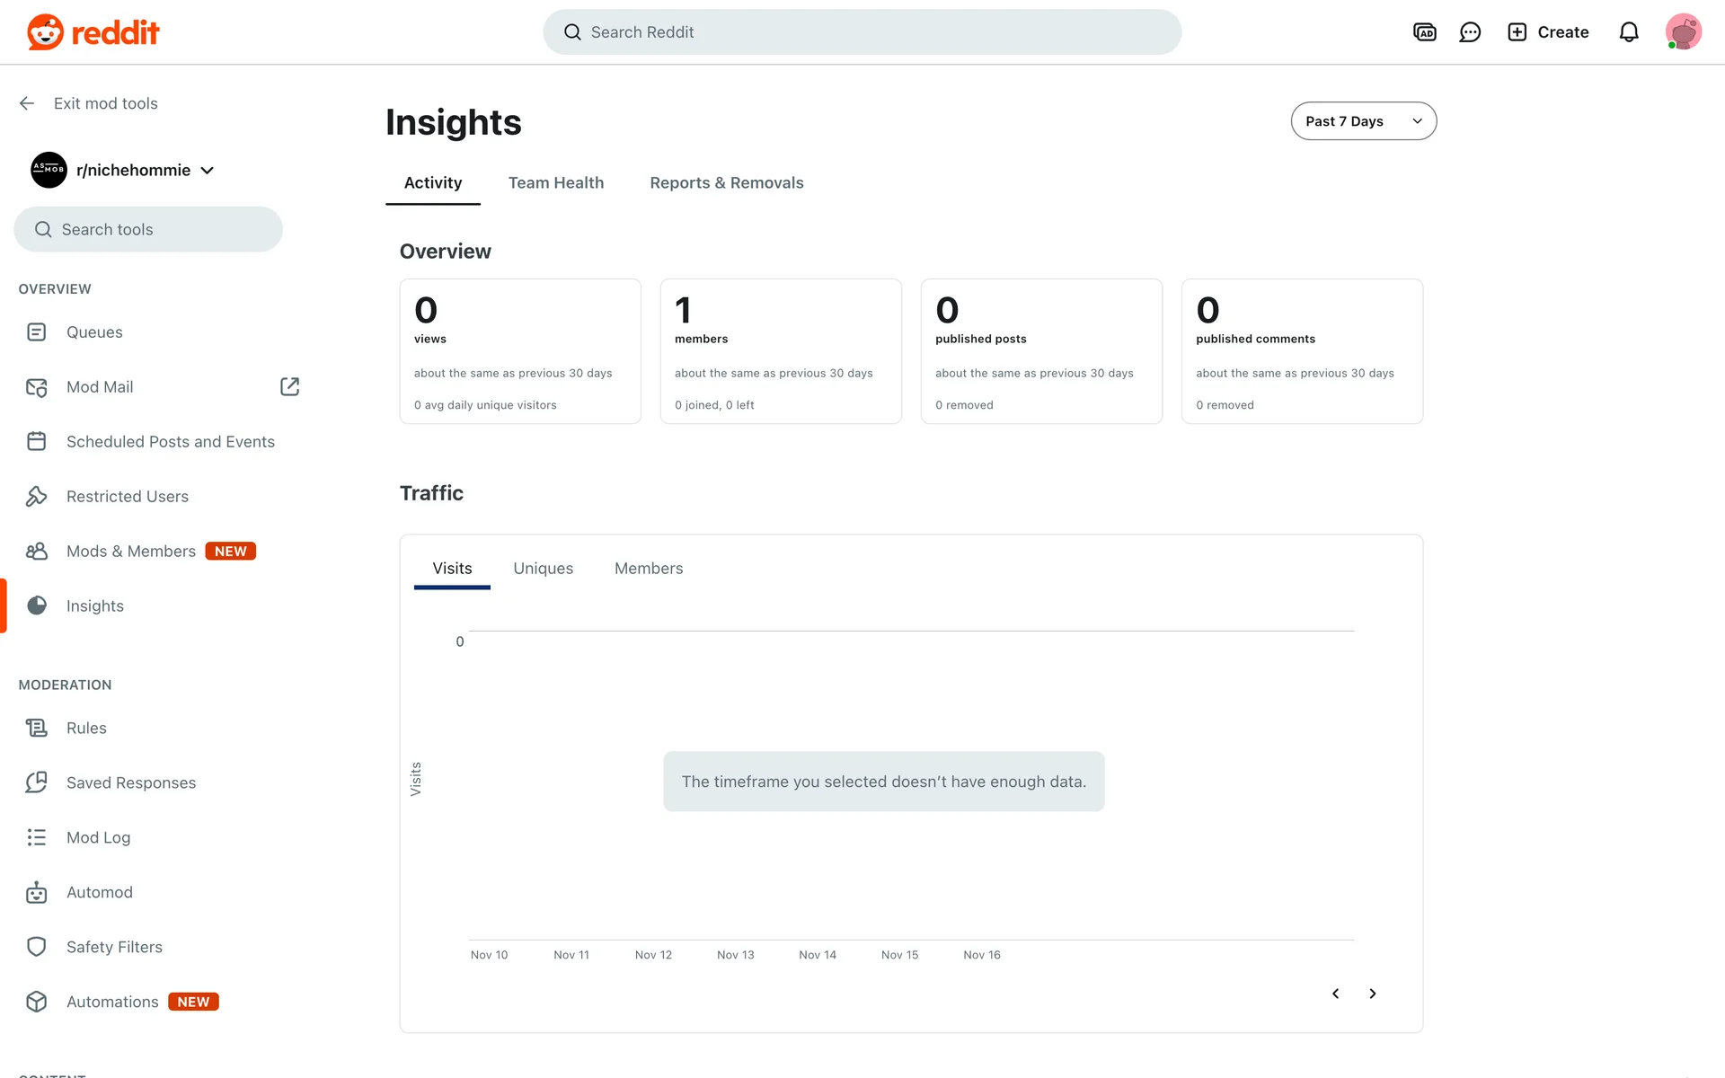Open Restricted Users hammer icon
1725x1078 pixels.
tap(36, 496)
